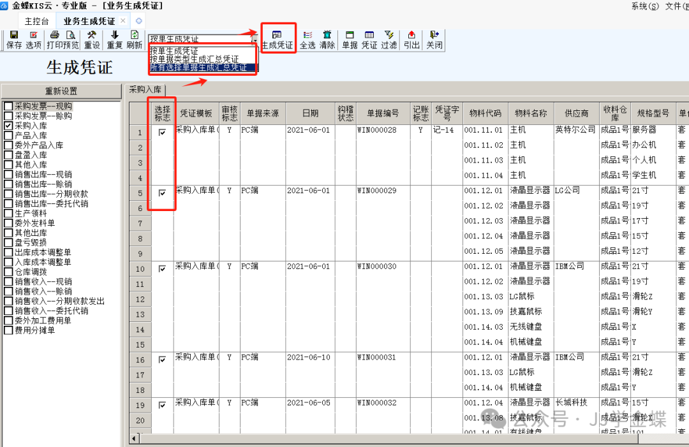Click the 引出 export icon
Screen dimensions: 689x447
411,40
